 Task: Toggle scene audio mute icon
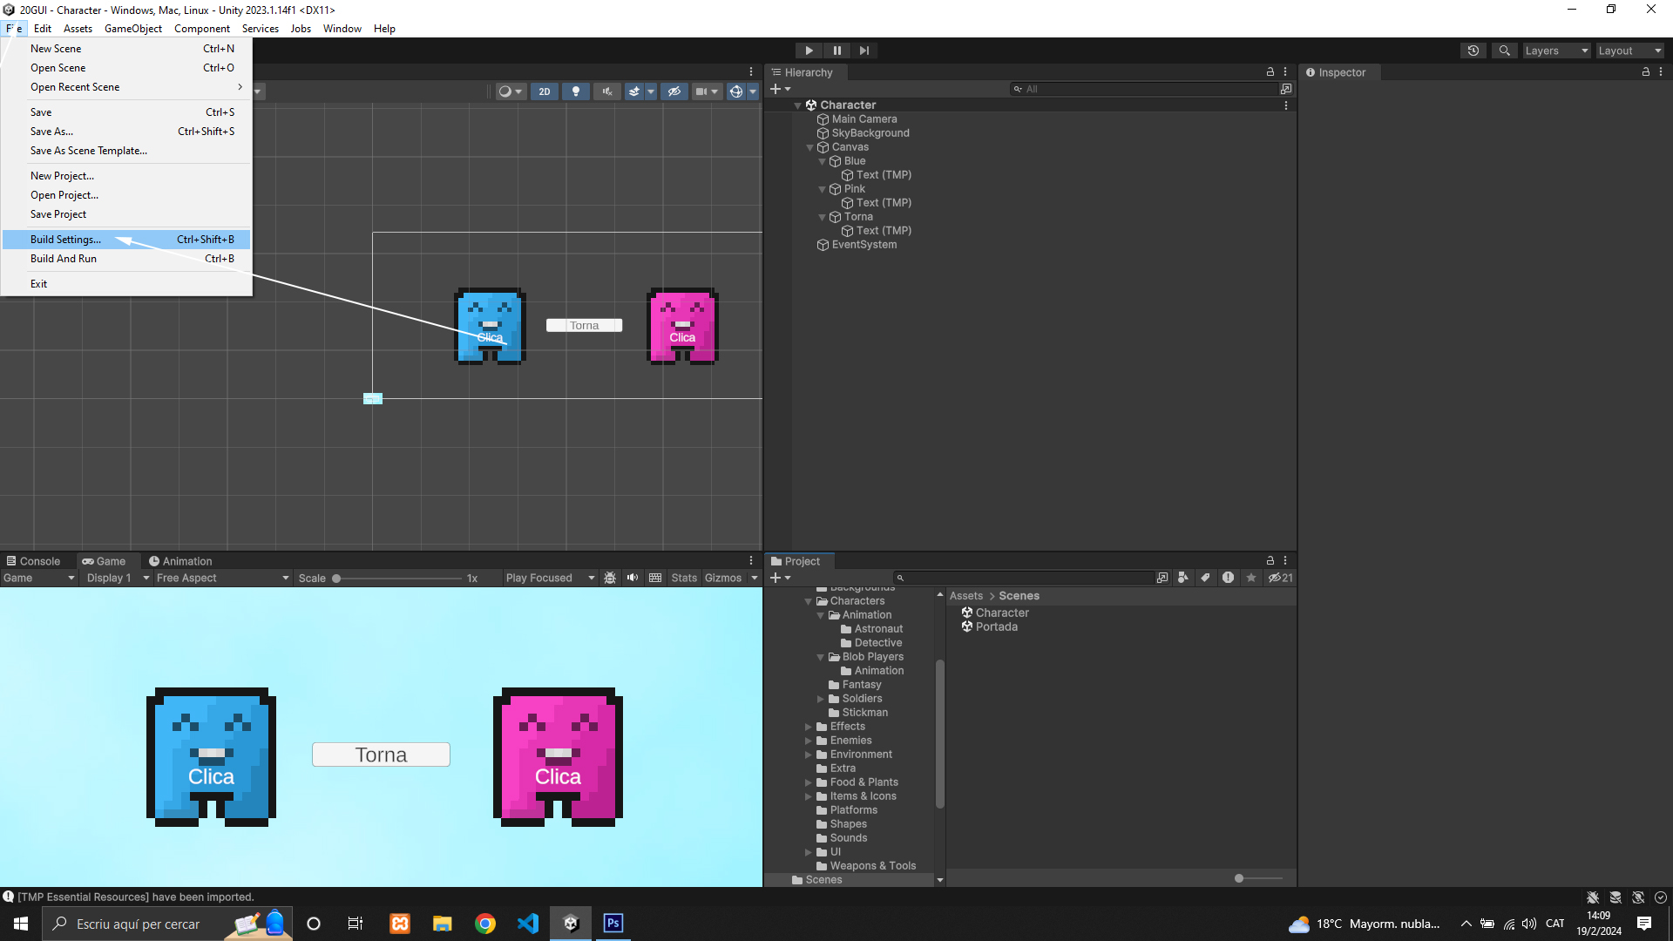tap(607, 91)
